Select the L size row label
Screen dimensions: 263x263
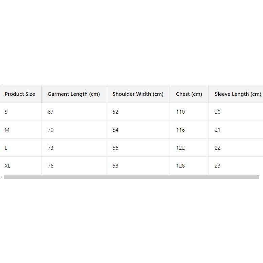point(6,148)
